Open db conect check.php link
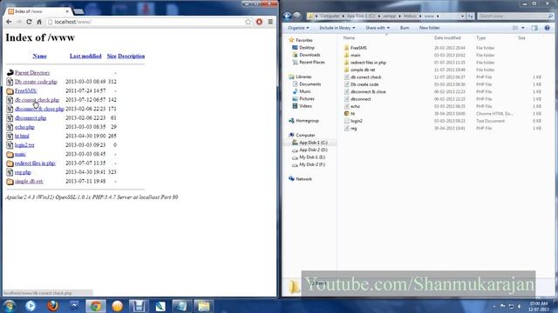This screenshot has height=313, width=558. tap(37, 100)
